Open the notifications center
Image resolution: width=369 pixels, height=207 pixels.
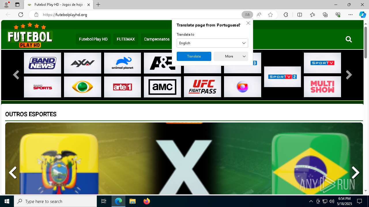click(359, 201)
